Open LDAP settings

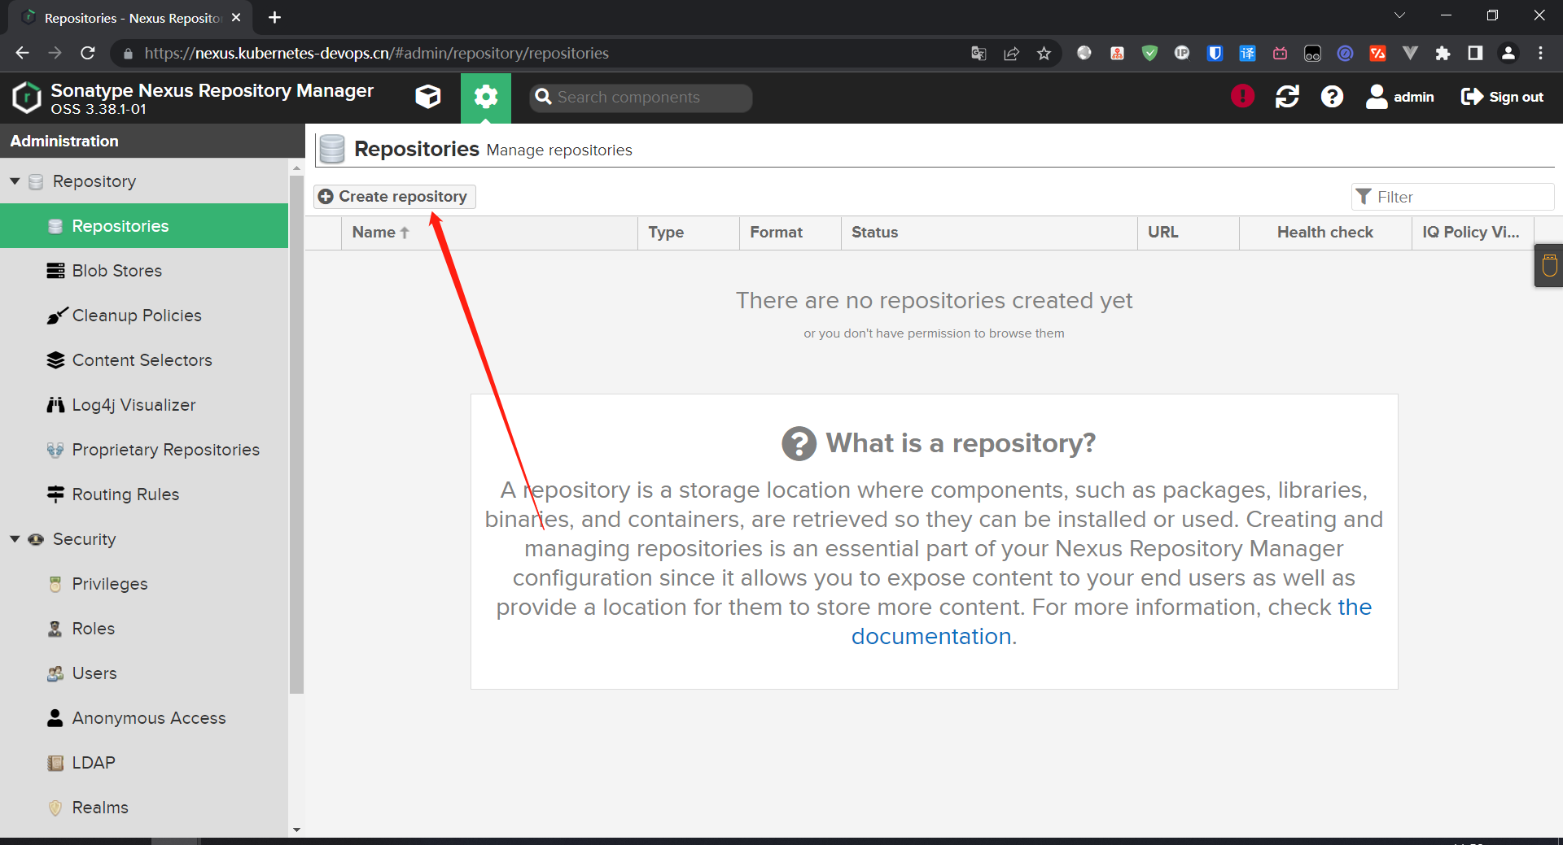pos(144,763)
